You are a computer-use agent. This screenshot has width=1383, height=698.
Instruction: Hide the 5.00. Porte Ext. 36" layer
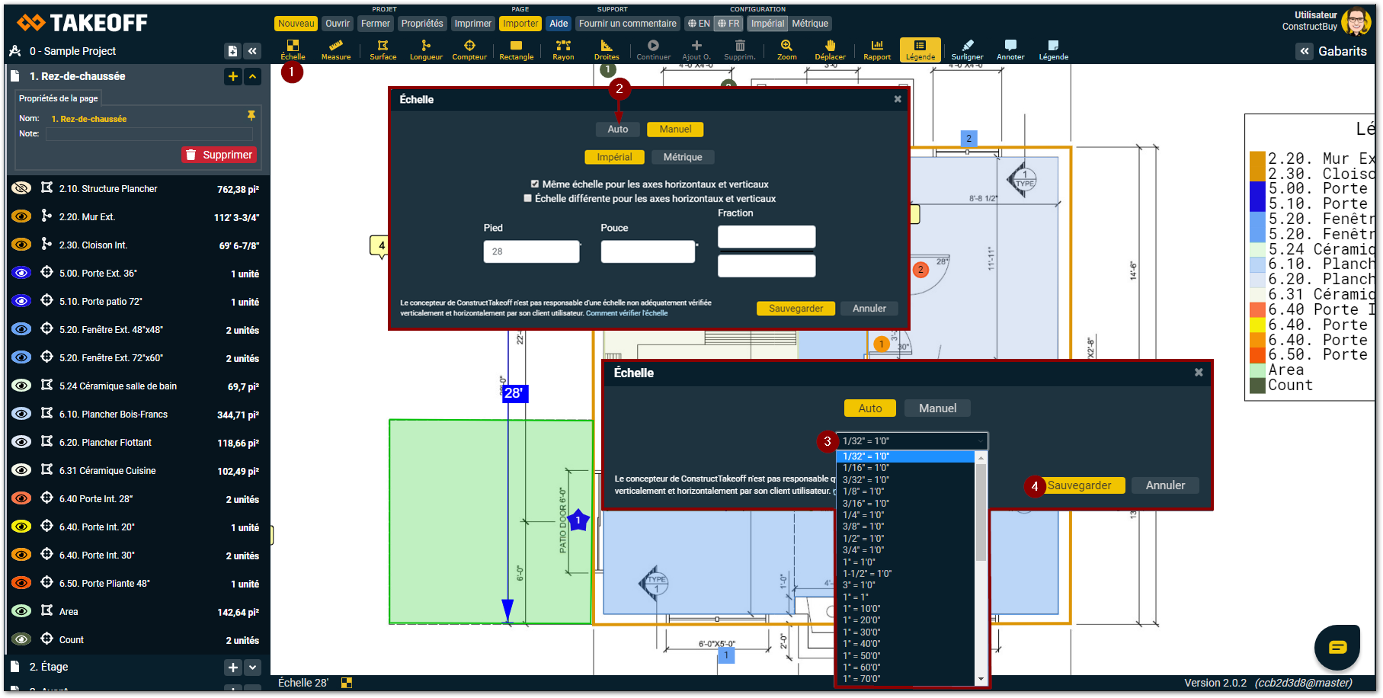tap(22, 273)
